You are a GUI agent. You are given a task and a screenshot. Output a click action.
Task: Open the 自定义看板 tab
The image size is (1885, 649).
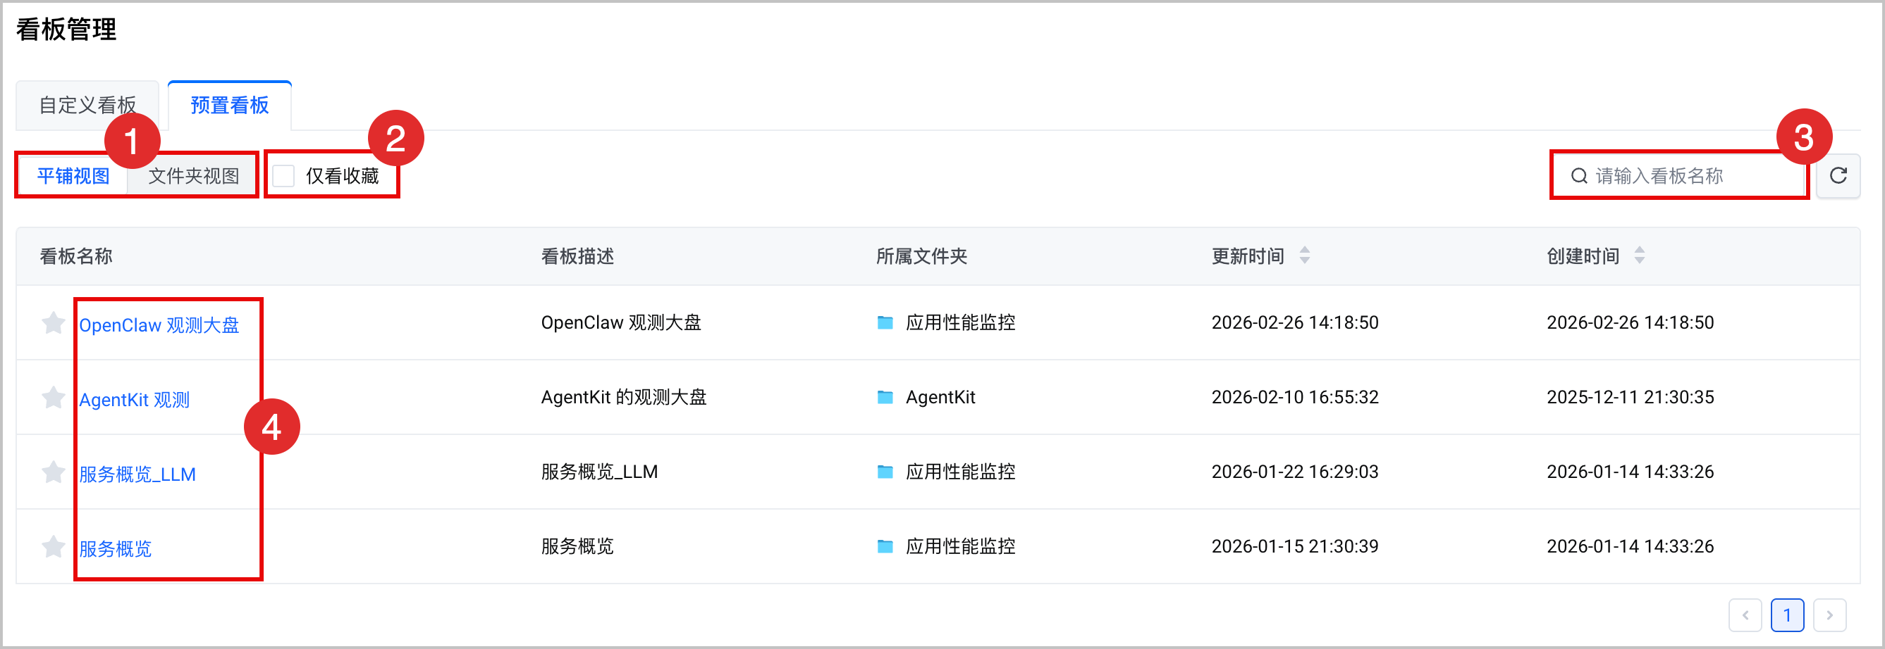click(x=87, y=106)
